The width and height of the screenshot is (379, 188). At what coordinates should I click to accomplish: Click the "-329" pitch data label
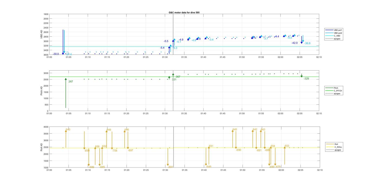click(306, 78)
